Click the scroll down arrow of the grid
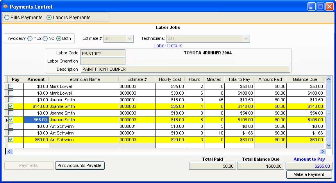336x183 pixels. (329, 145)
